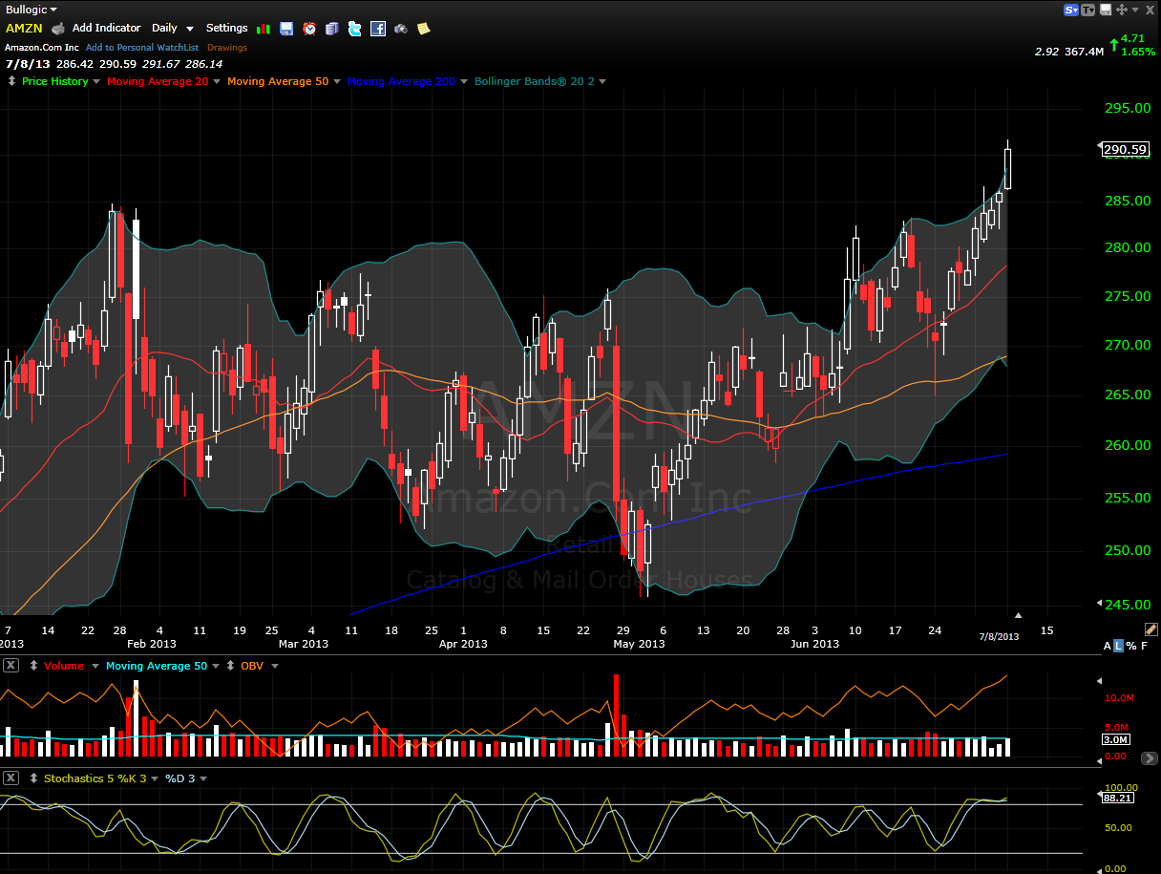Open the blue S symbol-link dropdown
The height and width of the screenshot is (874, 1161).
pyautogui.click(x=1071, y=10)
